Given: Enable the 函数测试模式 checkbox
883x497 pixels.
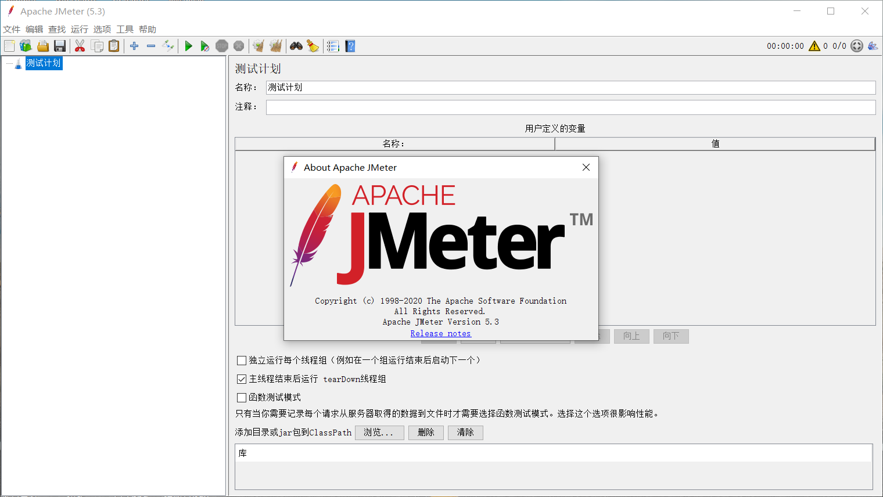Looking at the screenshot, I should tap(242, 398).
